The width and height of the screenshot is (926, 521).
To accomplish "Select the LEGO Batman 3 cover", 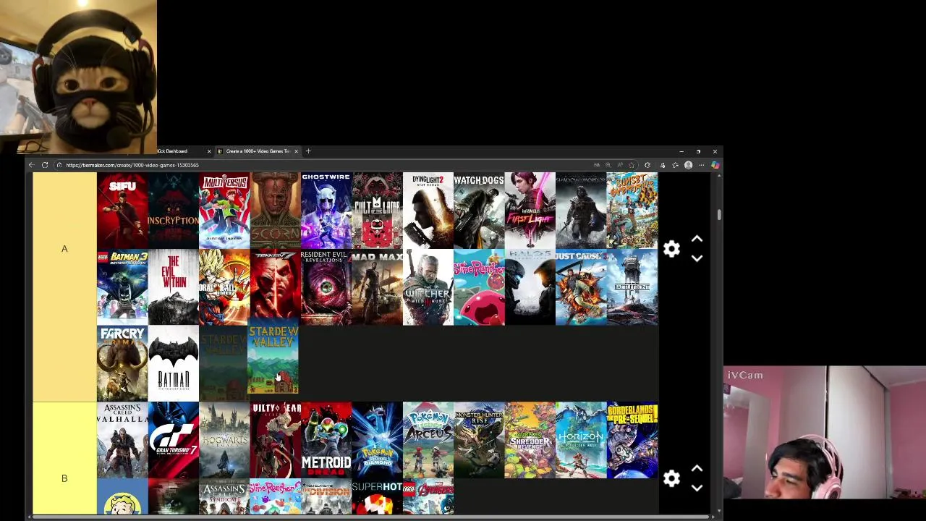I will [x=122, y=287].
